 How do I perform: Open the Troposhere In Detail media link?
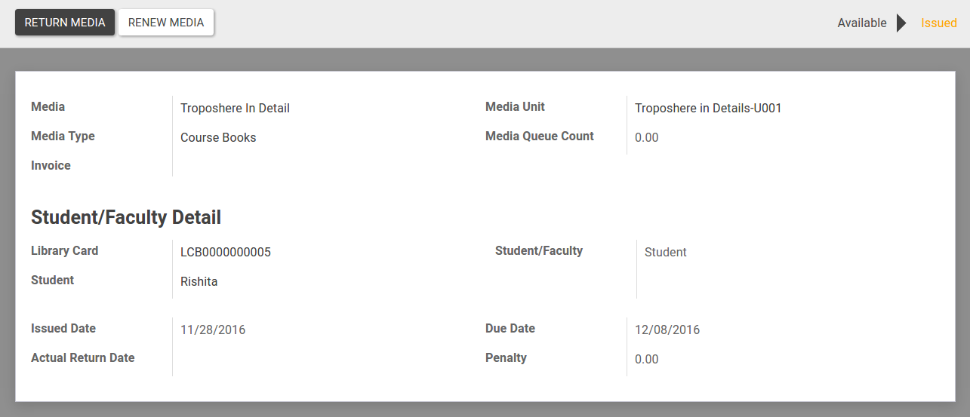point(235,109)
